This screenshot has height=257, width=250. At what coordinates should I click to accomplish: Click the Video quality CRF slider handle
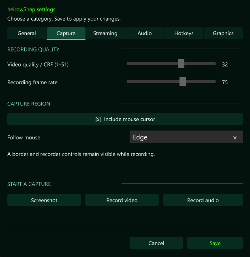click(x=181, y=64)
